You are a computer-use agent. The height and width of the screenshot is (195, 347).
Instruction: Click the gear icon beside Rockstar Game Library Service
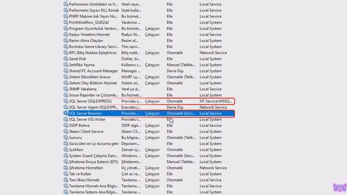pyautogui.click(x=66, y=47)
